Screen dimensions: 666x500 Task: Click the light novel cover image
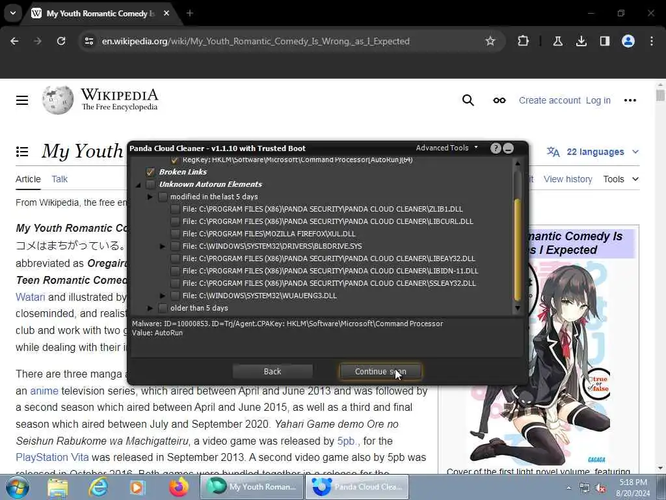pos(539,363)
